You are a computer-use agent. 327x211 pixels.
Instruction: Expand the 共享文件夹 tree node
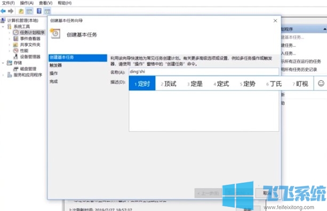[x=10, y=45]
